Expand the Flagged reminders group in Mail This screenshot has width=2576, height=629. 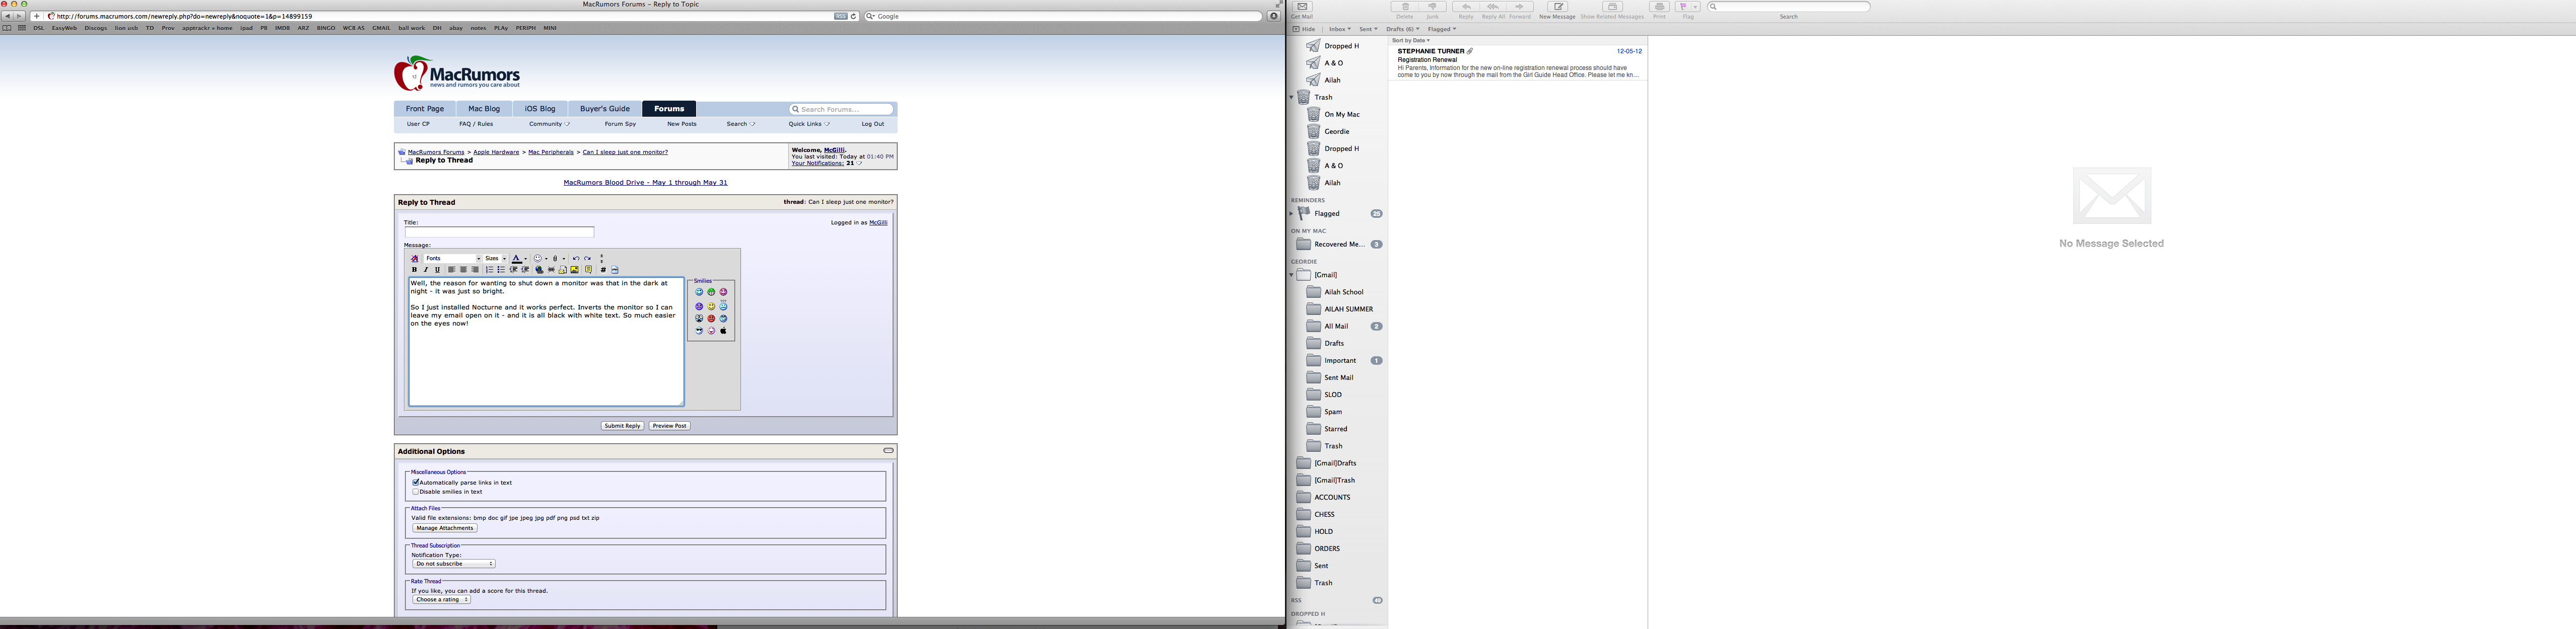(x=1292, y=214)
